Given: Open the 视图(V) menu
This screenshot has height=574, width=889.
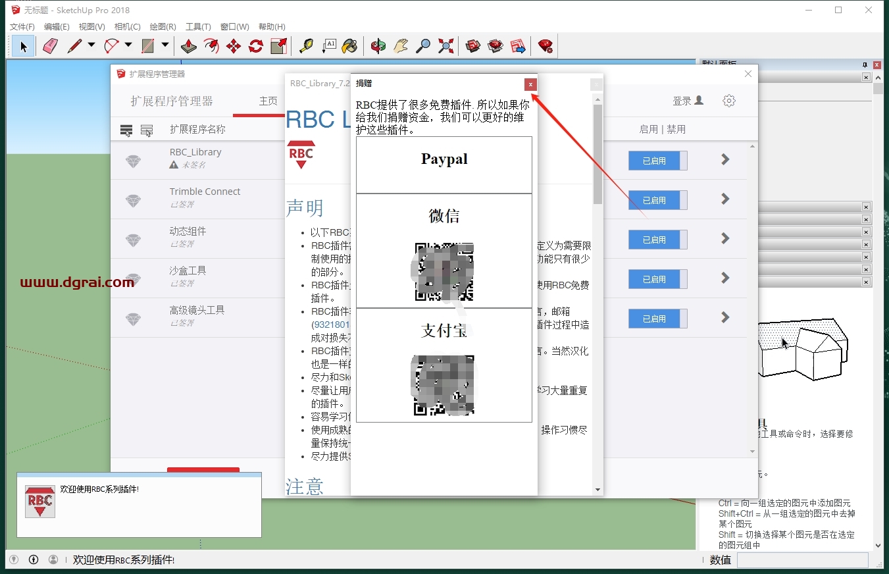Looking at the screenshot, I should click(91, 27).
